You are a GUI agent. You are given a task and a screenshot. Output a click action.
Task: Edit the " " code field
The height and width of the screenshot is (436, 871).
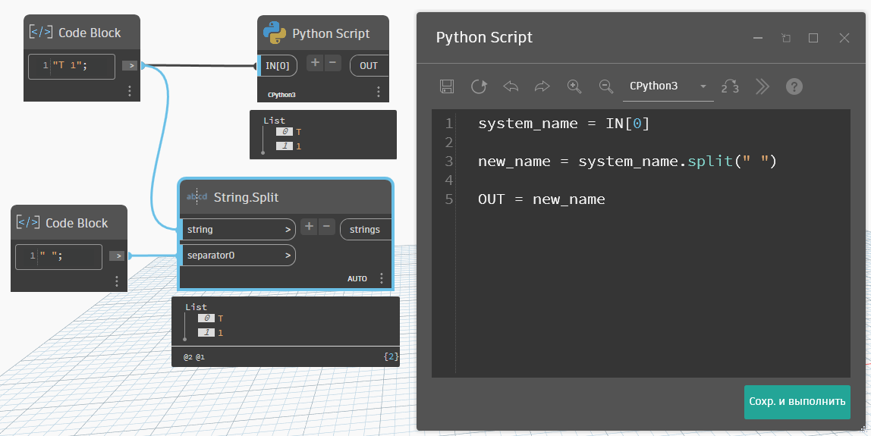coord(59,256)
